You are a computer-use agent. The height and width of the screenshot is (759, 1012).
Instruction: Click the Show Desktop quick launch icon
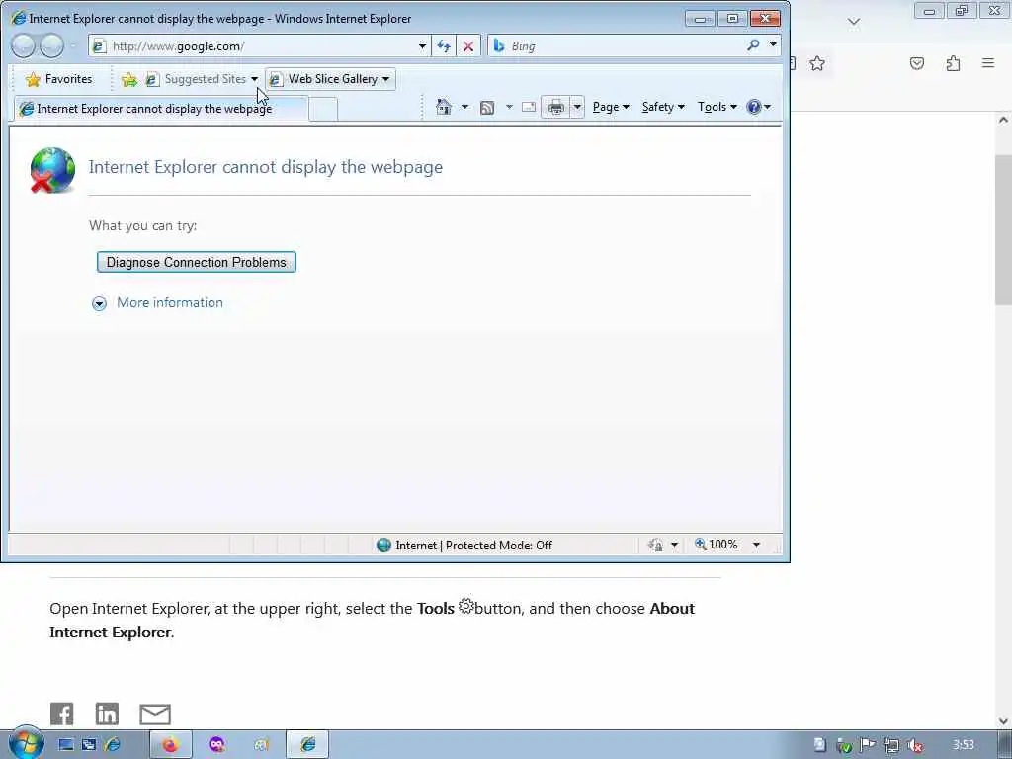point(66,745)
